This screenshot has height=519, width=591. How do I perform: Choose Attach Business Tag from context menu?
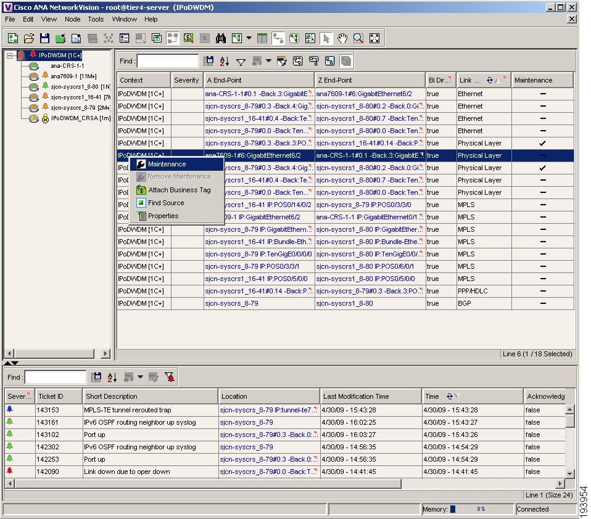pyautogui.click(x=177, y=190)
